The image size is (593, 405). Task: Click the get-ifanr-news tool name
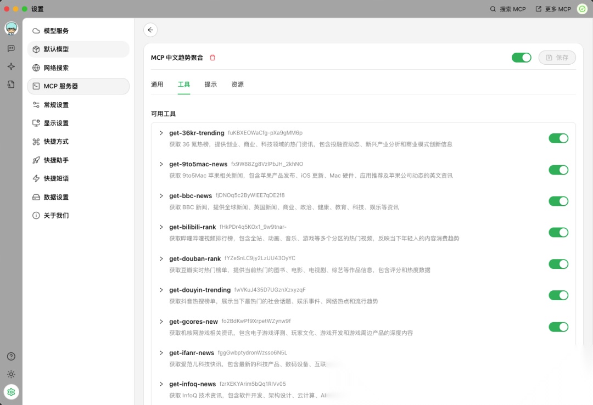[192, 352]
